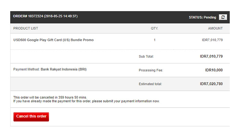Screen dimensions: 240x137
Task: Click the order number header text
Action: (x=45, y=16)
